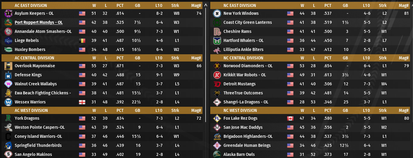413x158 pixels.
Task: Click the England flag beside Wessex Warriors
Action: click(82, 102)
